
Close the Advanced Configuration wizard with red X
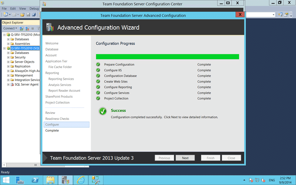pos(240,14)
